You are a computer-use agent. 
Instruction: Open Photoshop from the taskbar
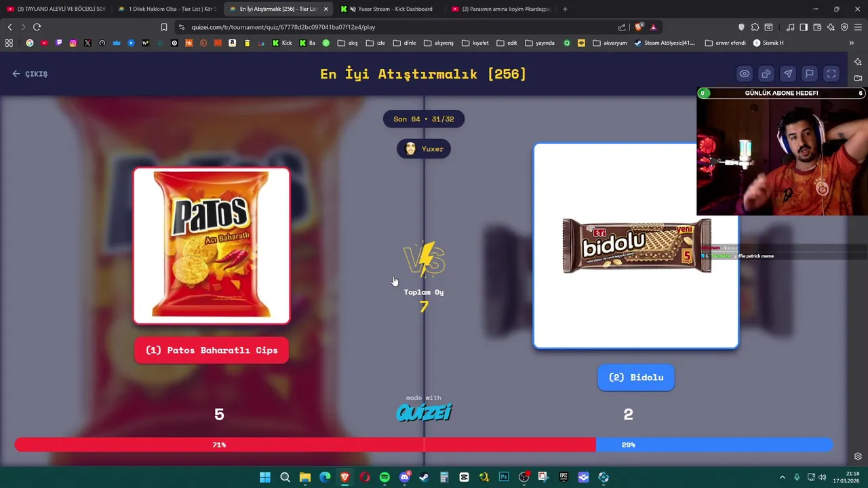[504, 477]
